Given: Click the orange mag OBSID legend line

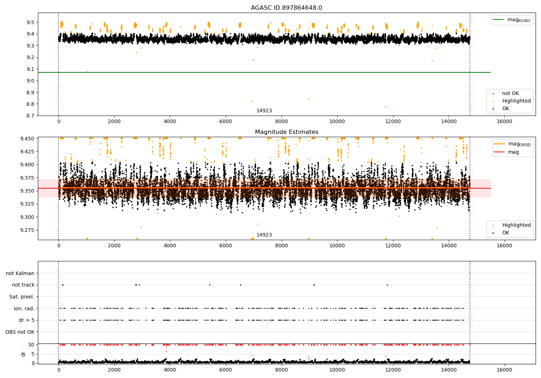Looking at the screenshot, I should point(500,144).
